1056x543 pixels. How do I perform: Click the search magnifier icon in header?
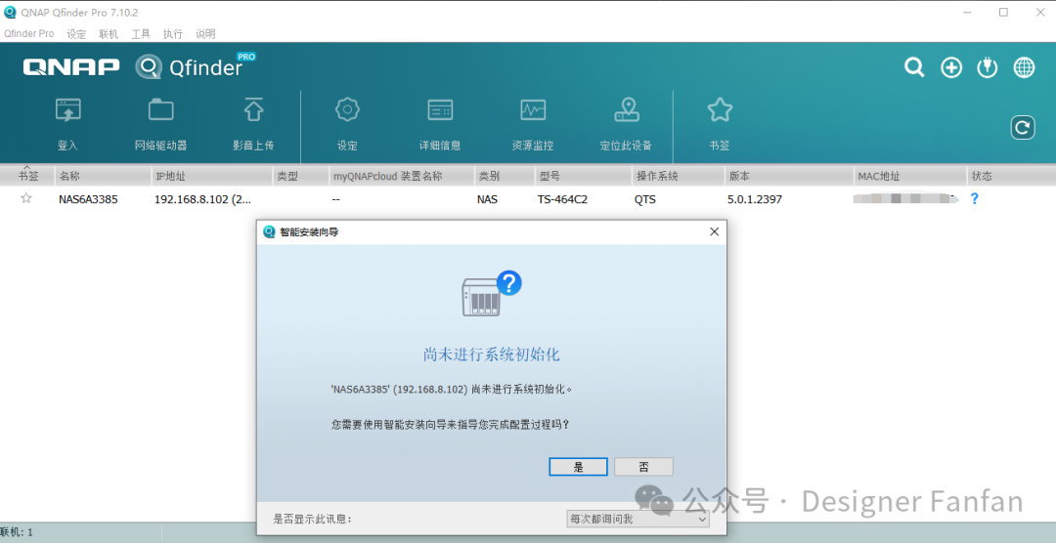point(914,67)
